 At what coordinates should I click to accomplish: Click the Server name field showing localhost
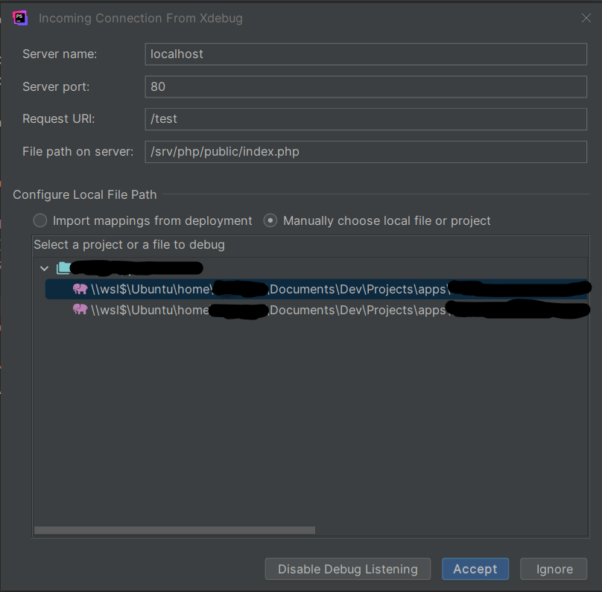tap(366, 54)
